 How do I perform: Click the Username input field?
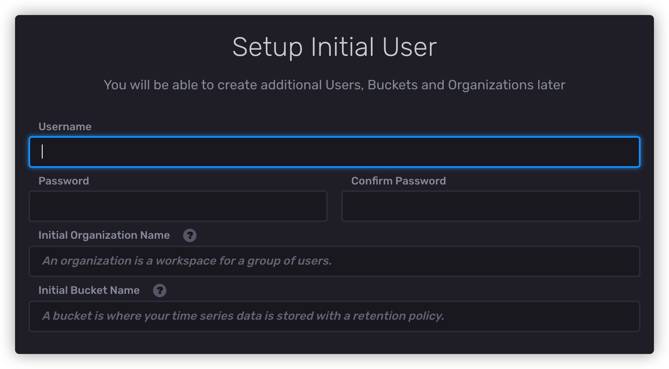334,152
